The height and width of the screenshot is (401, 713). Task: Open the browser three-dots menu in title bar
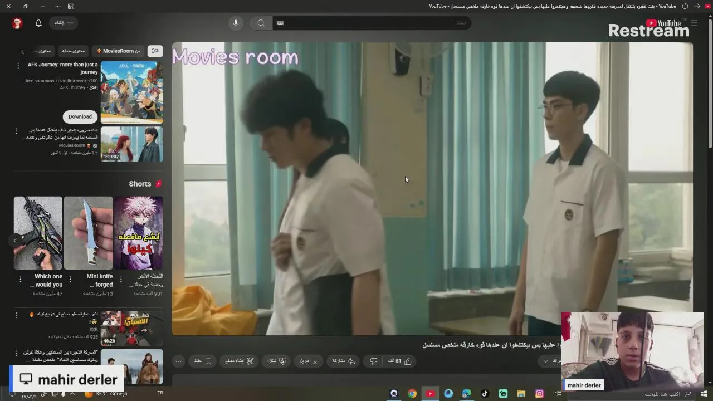pos(58,6)
